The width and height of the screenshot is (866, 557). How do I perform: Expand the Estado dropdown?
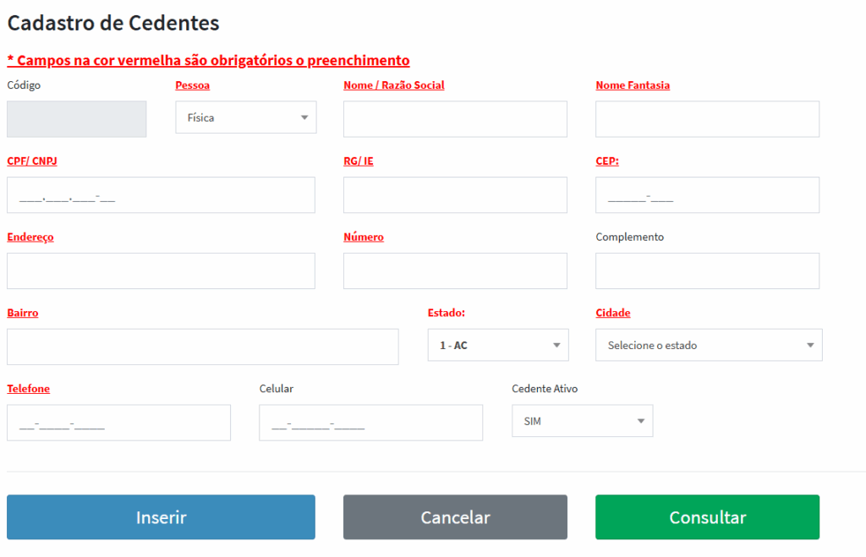[x=497, y=345]
